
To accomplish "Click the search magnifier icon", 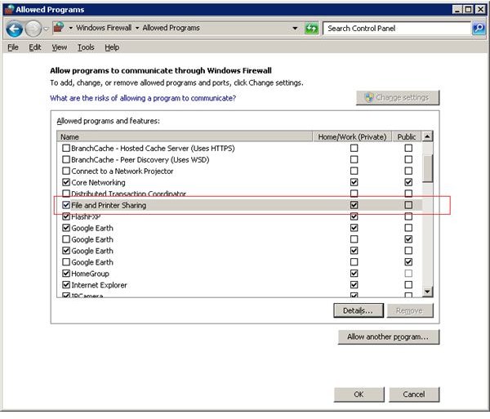I will (479, 29).
